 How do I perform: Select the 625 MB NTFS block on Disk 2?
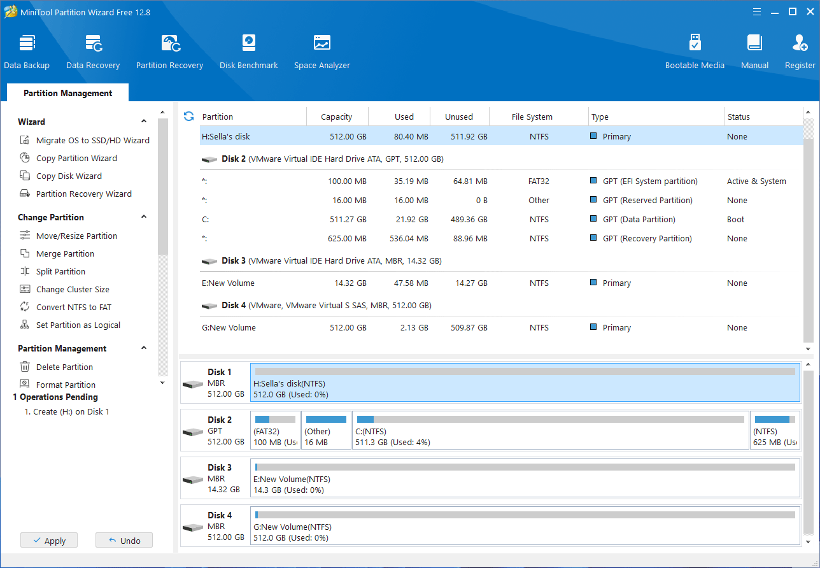(775, 430)
